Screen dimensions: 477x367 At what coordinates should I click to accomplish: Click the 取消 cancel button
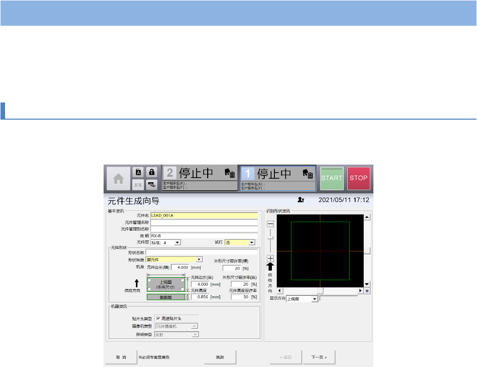tap(121, 357)
